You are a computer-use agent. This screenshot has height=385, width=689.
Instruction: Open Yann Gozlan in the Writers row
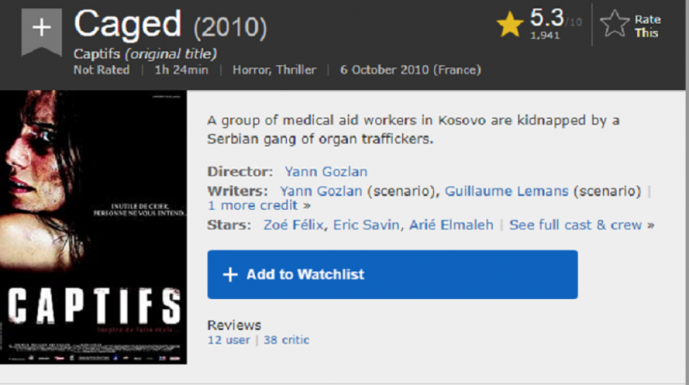pyautogui.click(x=321, y=191)
